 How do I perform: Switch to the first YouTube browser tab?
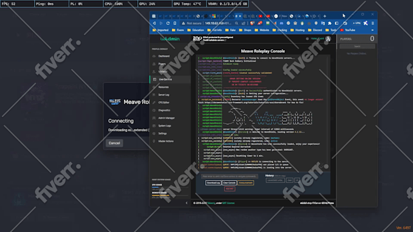(x=261, y=16)
